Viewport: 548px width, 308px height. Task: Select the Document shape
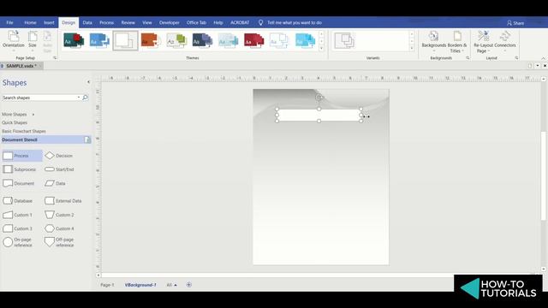point(19,183)
